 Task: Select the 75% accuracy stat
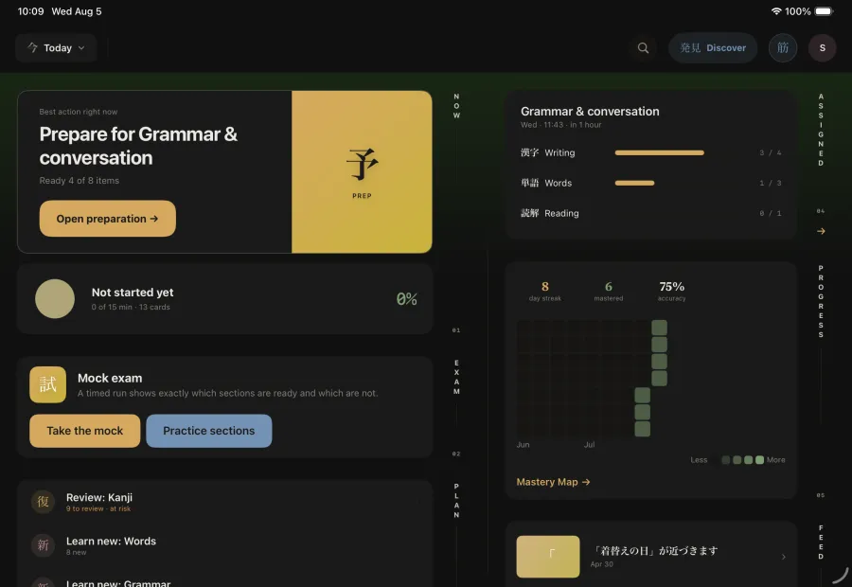tap(671, 291)
